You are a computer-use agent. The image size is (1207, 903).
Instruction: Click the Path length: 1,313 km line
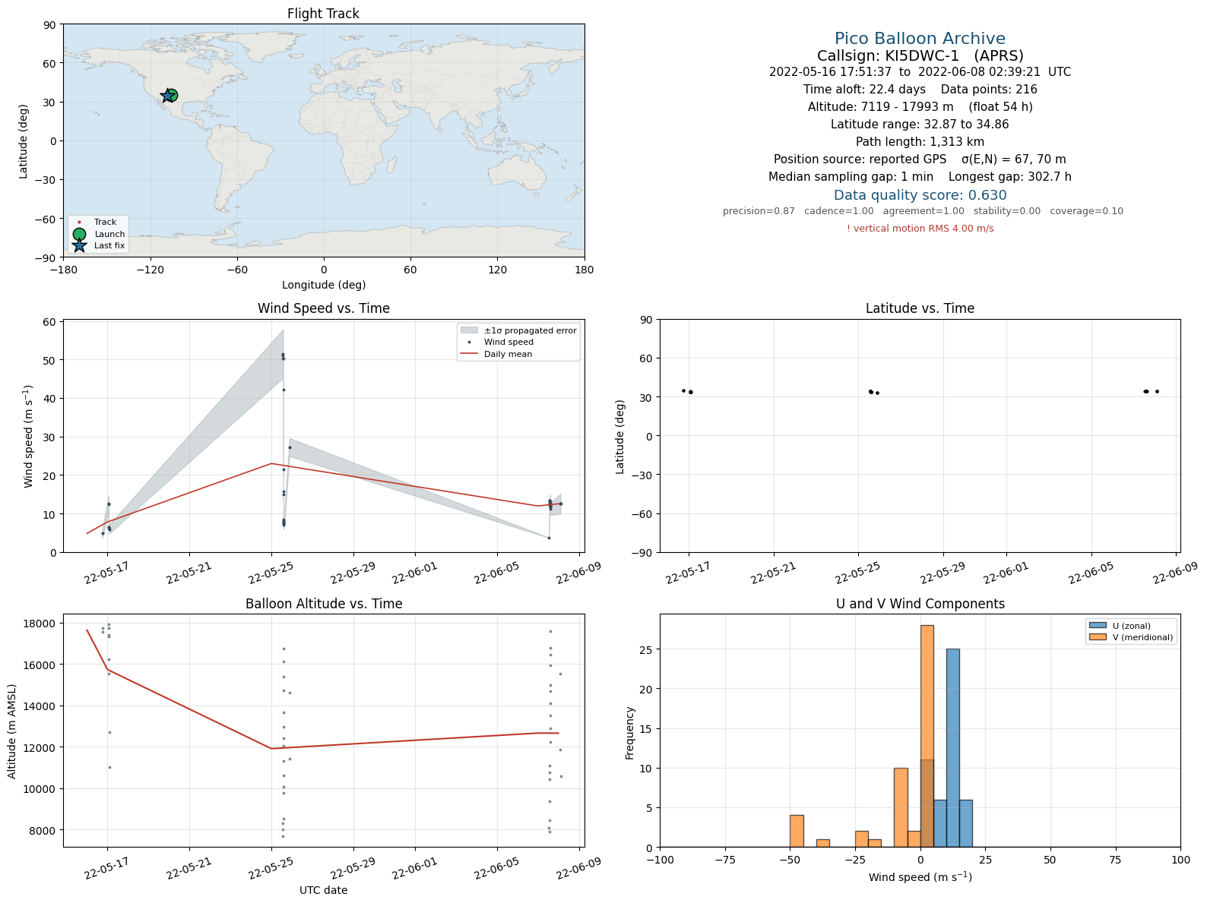(x=920, y=142)
